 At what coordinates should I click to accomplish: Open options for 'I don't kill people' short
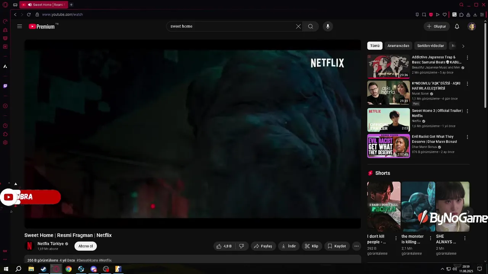396,238
